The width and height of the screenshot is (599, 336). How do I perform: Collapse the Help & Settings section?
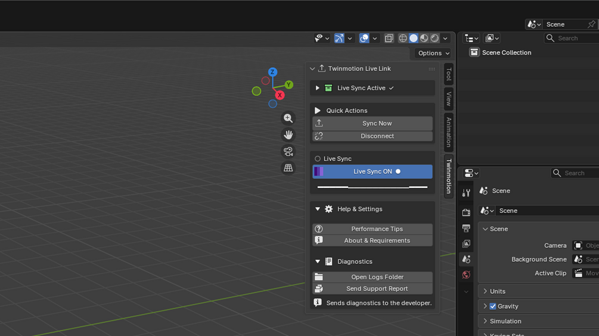(x=318, y=209)
